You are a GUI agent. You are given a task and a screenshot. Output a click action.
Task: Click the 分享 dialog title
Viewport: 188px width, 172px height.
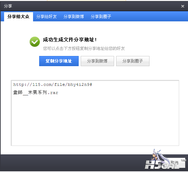(x=8, y=6)
